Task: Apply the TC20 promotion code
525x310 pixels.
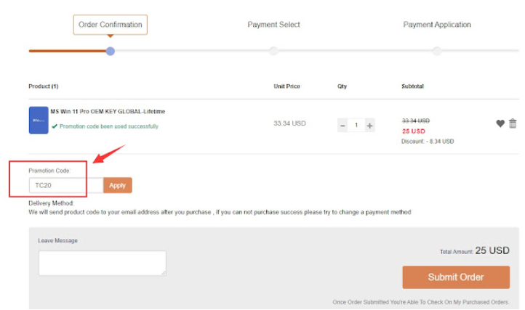Action: pyautogui.click(x=117, y=185)
